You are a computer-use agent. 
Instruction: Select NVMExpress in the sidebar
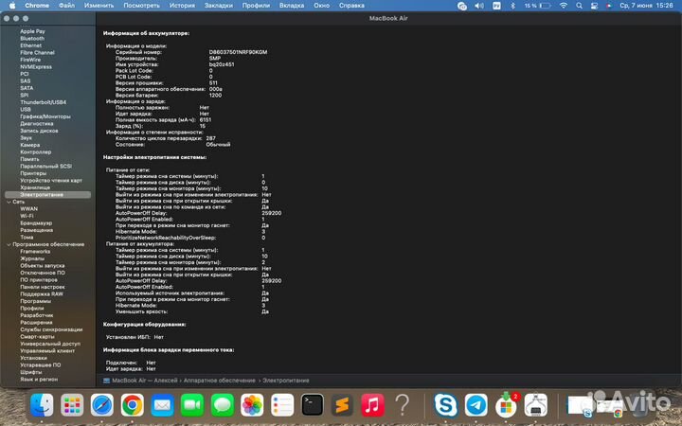tap(36, 67)
